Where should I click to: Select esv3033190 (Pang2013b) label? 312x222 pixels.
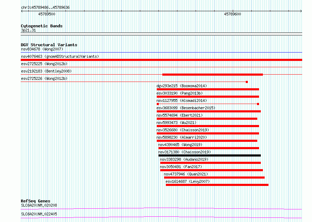(180, 93)
